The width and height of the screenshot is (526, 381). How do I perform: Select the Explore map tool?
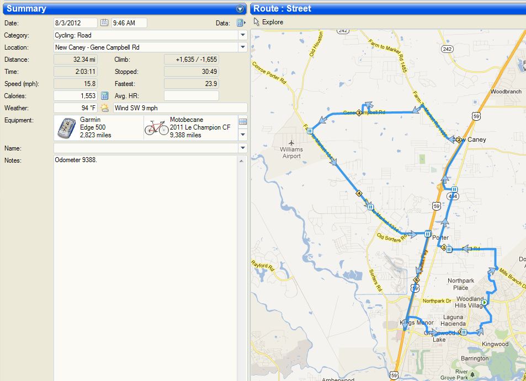pos(268,22)
